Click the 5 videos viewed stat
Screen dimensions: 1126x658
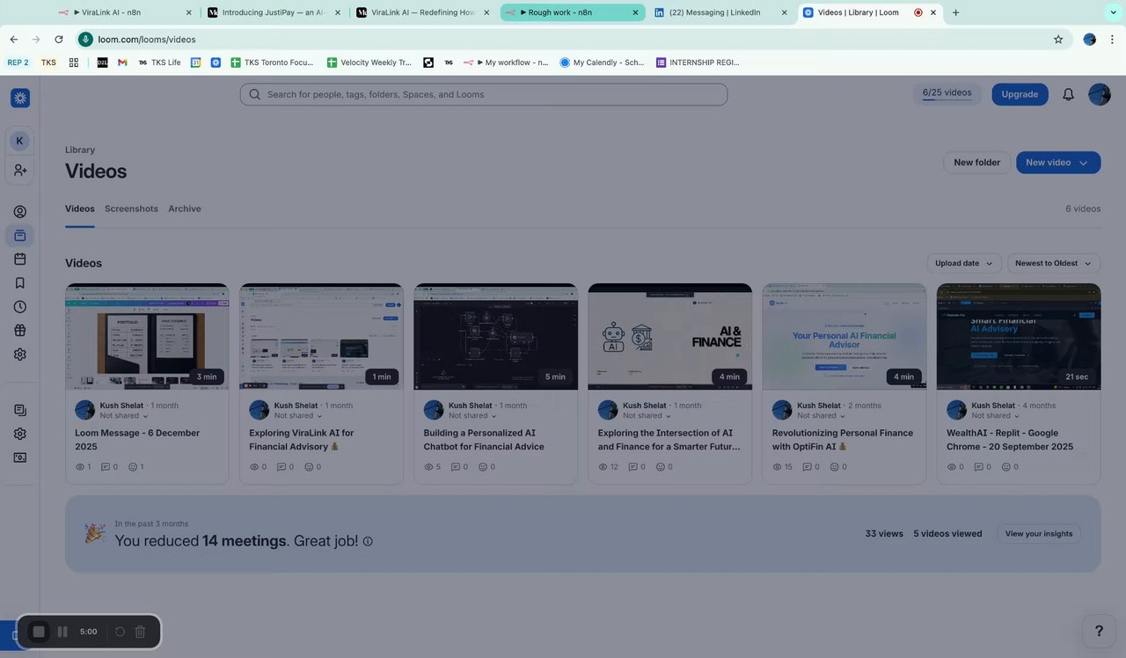(x=947, y=534)
